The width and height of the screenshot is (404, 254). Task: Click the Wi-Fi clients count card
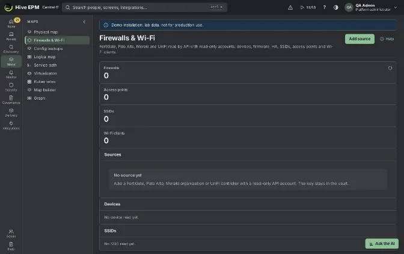248,138
